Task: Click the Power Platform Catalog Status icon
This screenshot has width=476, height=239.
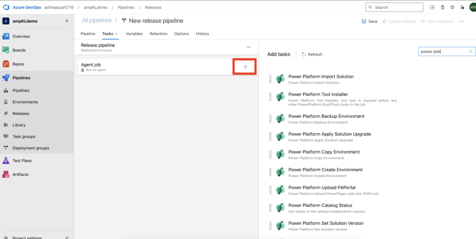Action: click(280, 208)
